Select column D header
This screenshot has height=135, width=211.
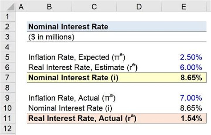[x=139, y=7]
